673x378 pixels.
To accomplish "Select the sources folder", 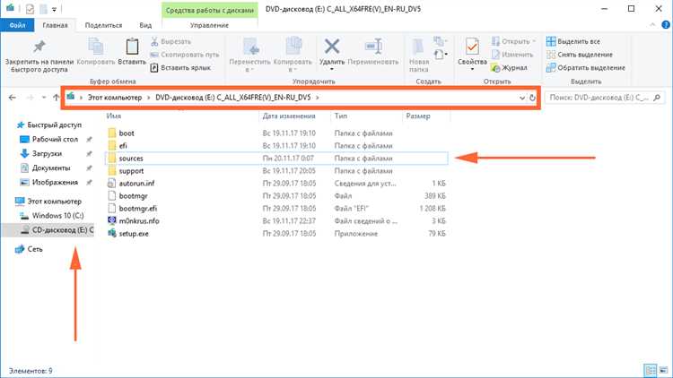I will (276, 159).
